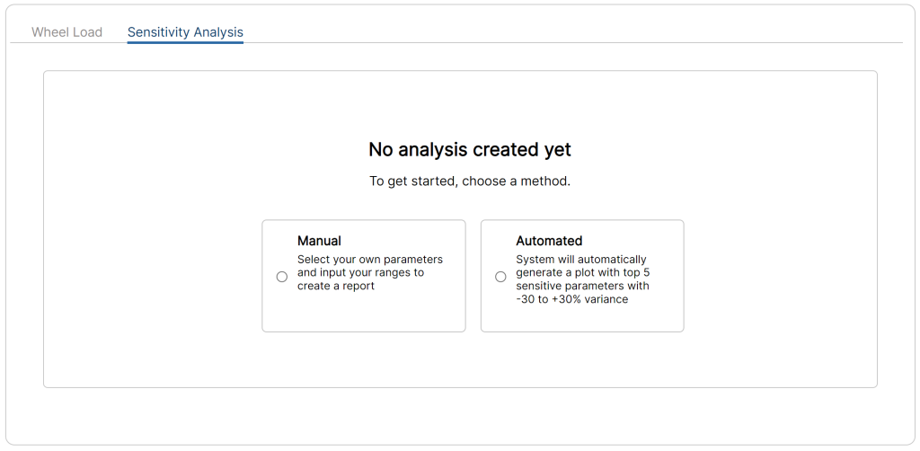The width and height of the screenshot is (920, 451).
Task: Click the '-30 to +30% variance' line
Action: [x=572, y=299]
